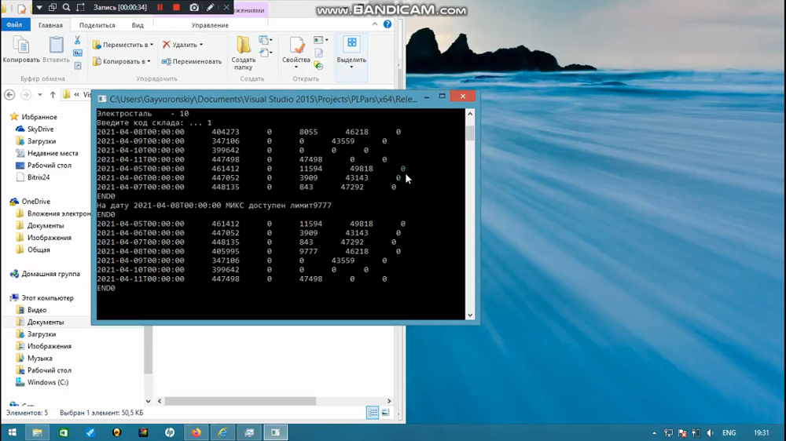This screenshot has width=786, height=441.
Task: Click the Edit file icon in ribbon
Action: pyautogui.click(x=319, y=53)
